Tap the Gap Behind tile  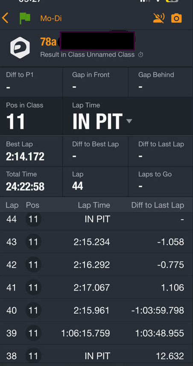161,82
